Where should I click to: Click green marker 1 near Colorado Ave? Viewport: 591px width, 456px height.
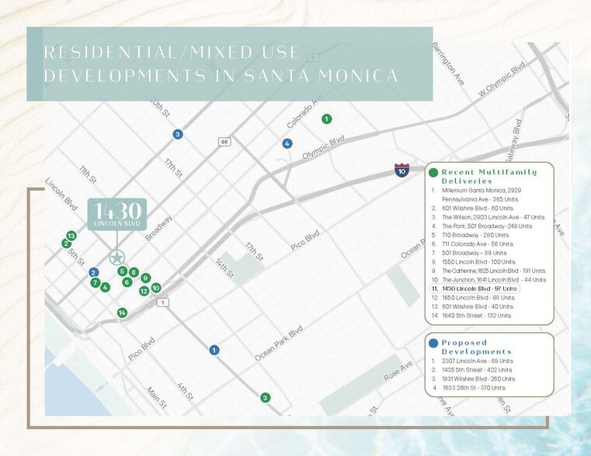pyautogui.click(x=327, y=119)
